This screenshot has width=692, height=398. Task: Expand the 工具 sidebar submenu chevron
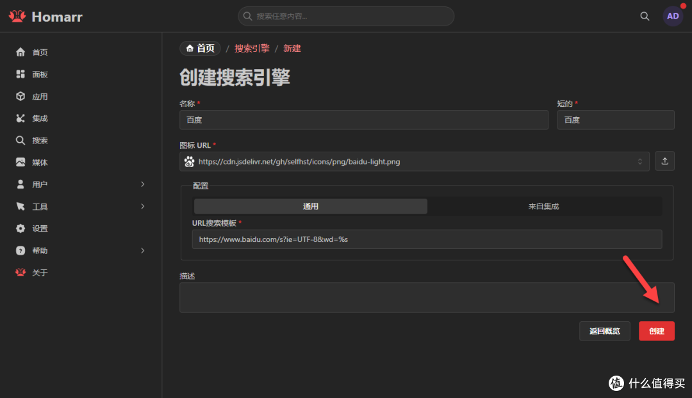[x=142, y=206]
